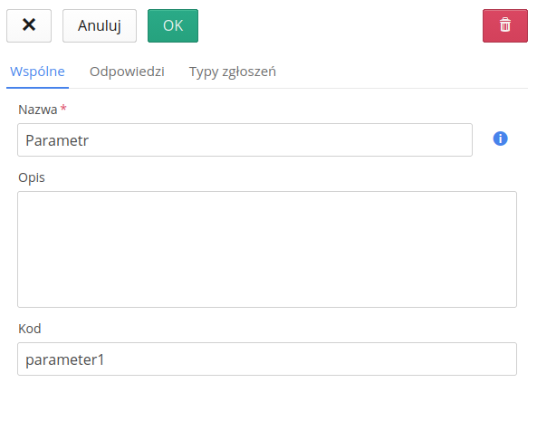Focus the Kod input field
The height and width of the screenshot is (421, 537).
[267, 359]
